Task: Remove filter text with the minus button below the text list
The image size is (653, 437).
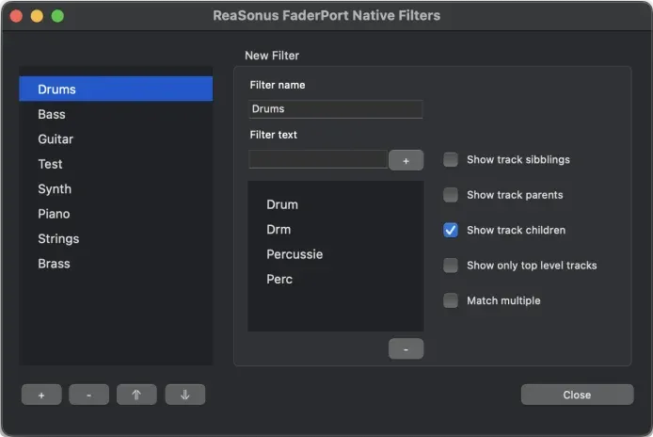Action: 406,348
